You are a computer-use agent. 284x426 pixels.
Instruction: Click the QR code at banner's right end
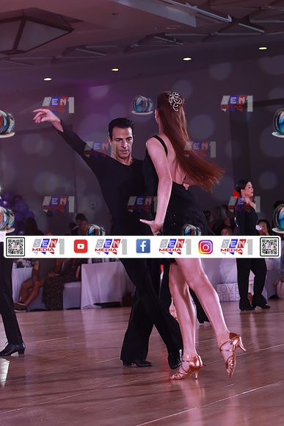click(x=269, y=247)
